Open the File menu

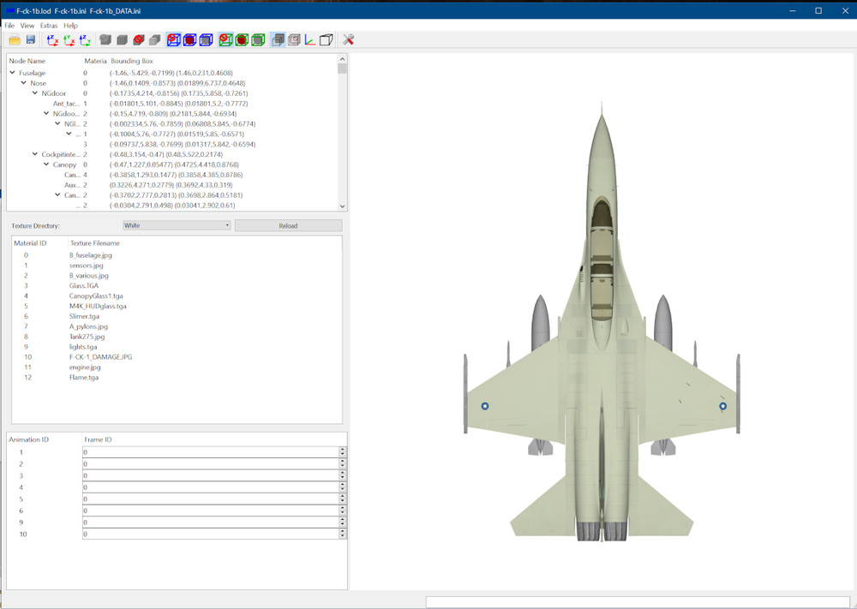(9, 26)
